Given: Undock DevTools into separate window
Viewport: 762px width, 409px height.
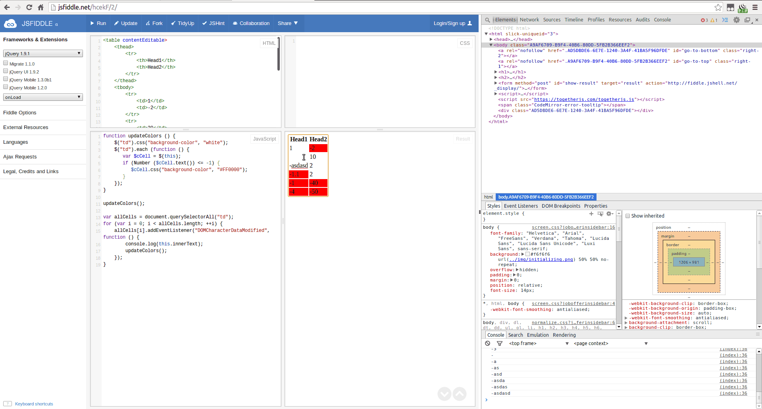Looking at the screenshot, I should tap(748, 20).
